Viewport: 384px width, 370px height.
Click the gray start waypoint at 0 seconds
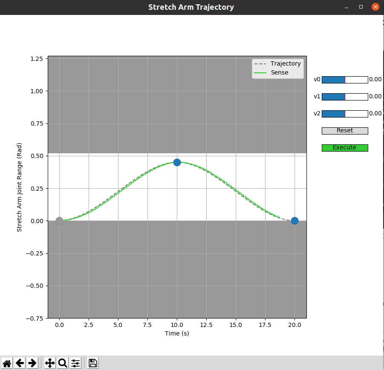pyautogui.click(x=59, y=221)
